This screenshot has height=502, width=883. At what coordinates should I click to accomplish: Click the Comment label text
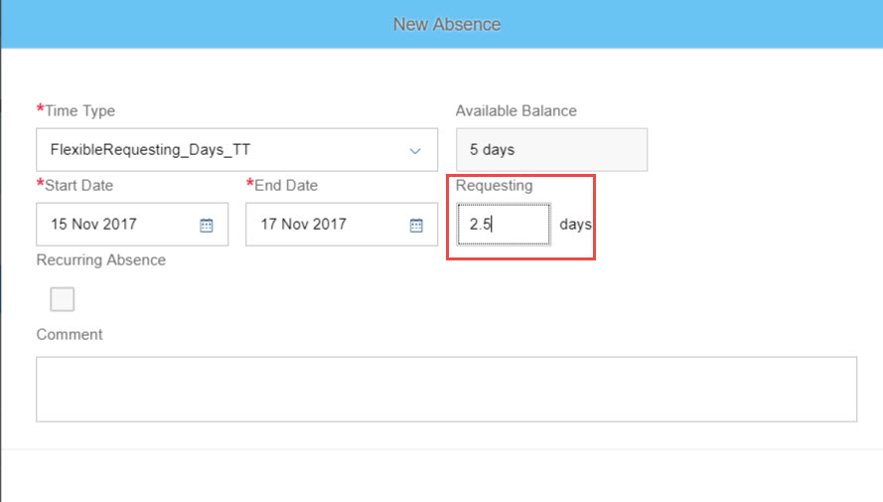click(x=70, y=335)
